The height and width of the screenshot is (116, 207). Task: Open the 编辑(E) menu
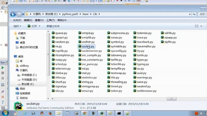(x=28, y=20)
